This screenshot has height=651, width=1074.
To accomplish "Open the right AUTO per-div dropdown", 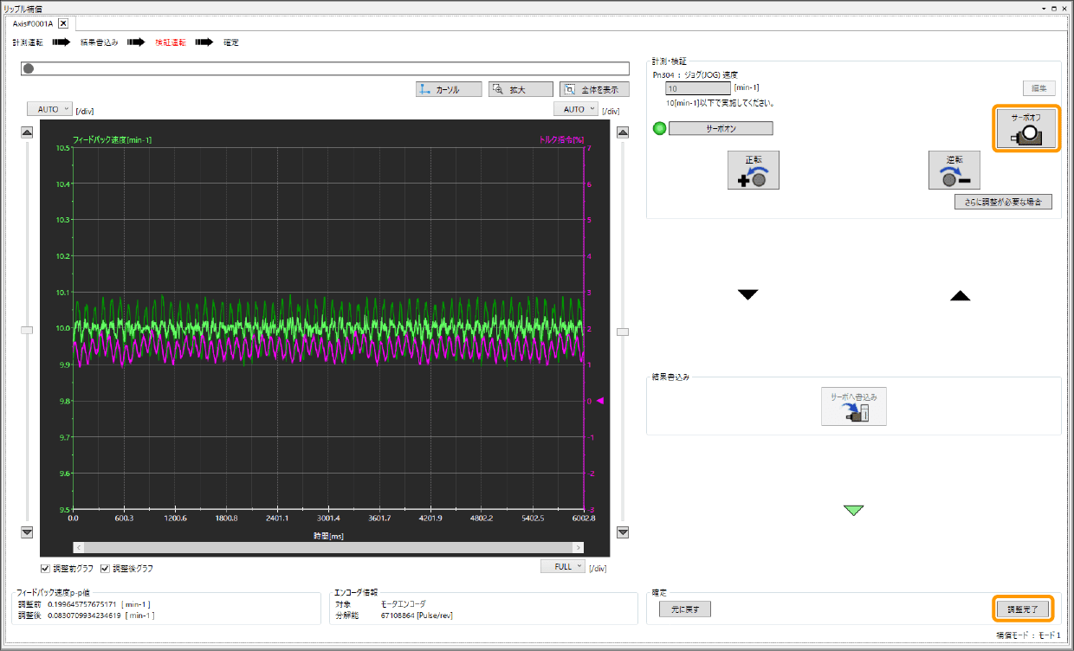I will point(576,109).
